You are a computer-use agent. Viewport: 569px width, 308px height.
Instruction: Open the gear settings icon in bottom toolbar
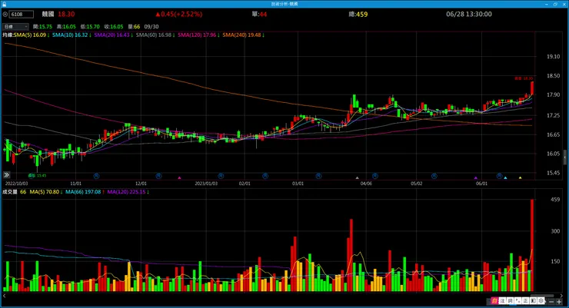point(541,301)
